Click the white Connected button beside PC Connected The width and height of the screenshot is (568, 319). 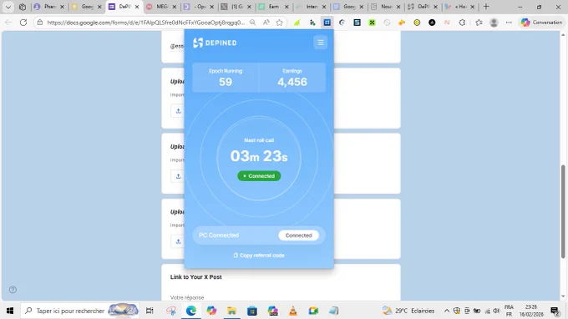[x=298, y=235]
